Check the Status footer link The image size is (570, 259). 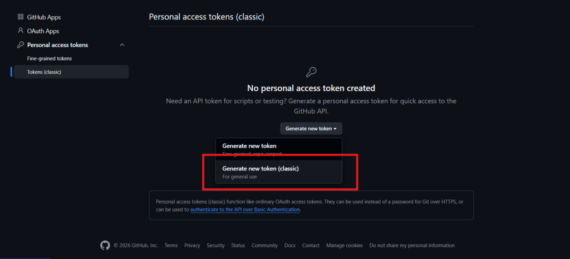click(238, 246)
